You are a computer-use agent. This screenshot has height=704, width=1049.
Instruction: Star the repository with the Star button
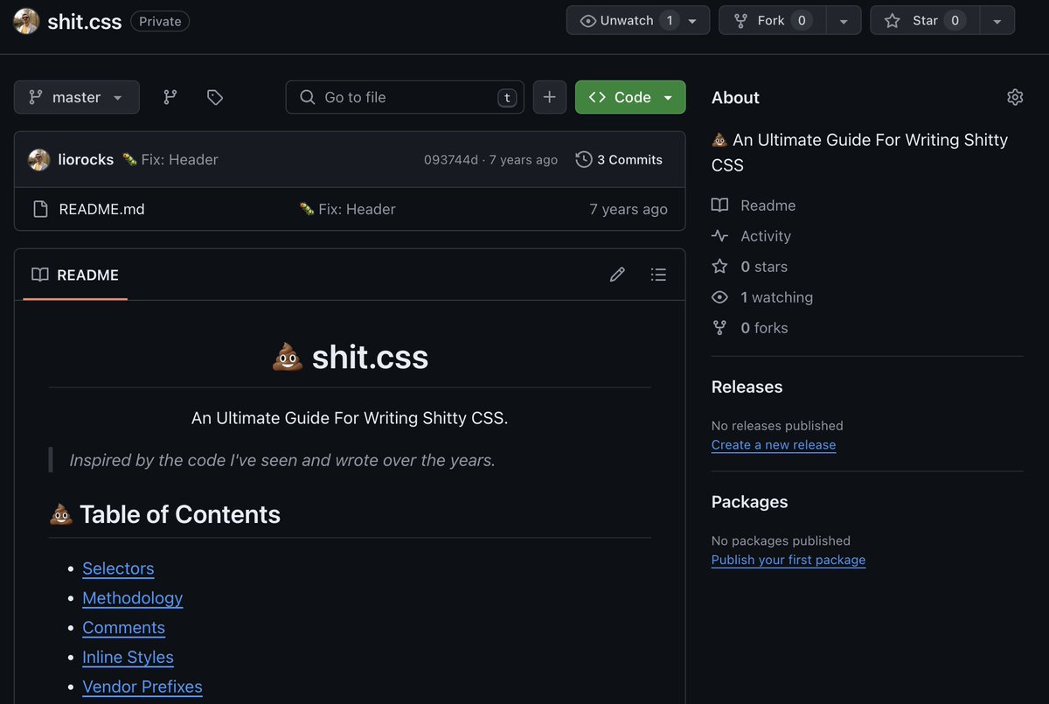pos(924,20)
